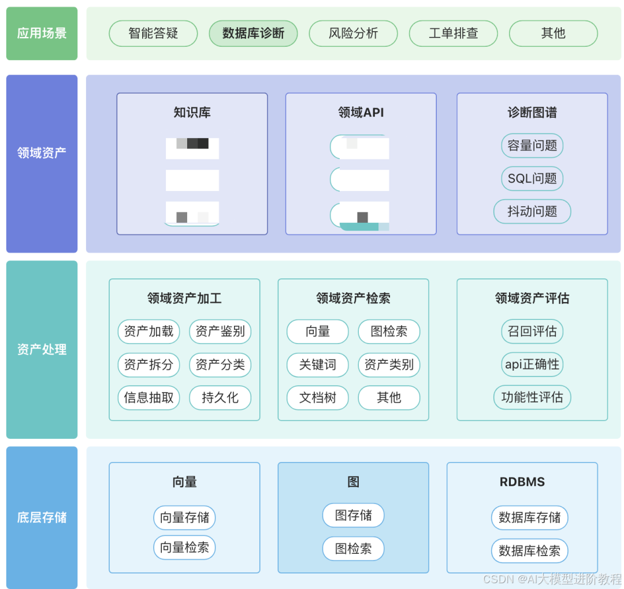Choose the 抖动问题 pill
The height and width of the screenshot is (589, 624).
[x=532, y=211]
